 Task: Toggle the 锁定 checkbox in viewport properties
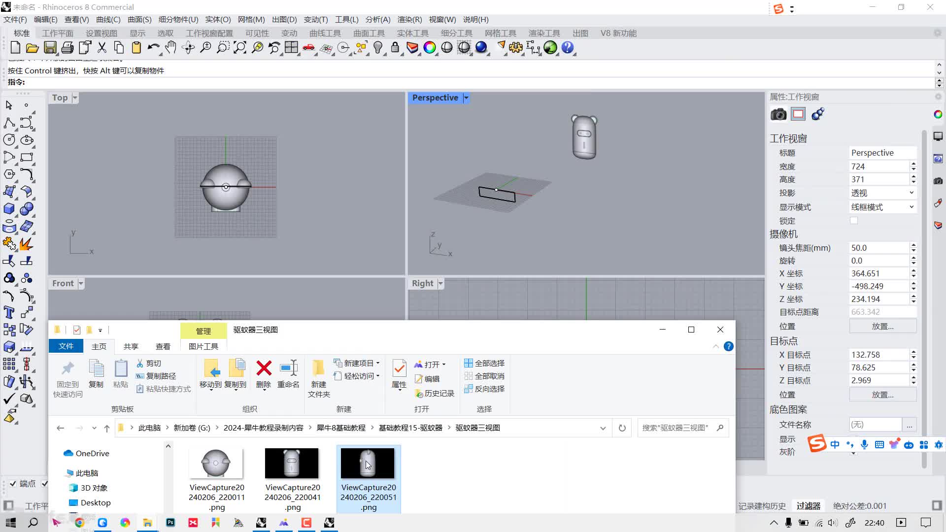pyautogui.click(x=854, y=221)
